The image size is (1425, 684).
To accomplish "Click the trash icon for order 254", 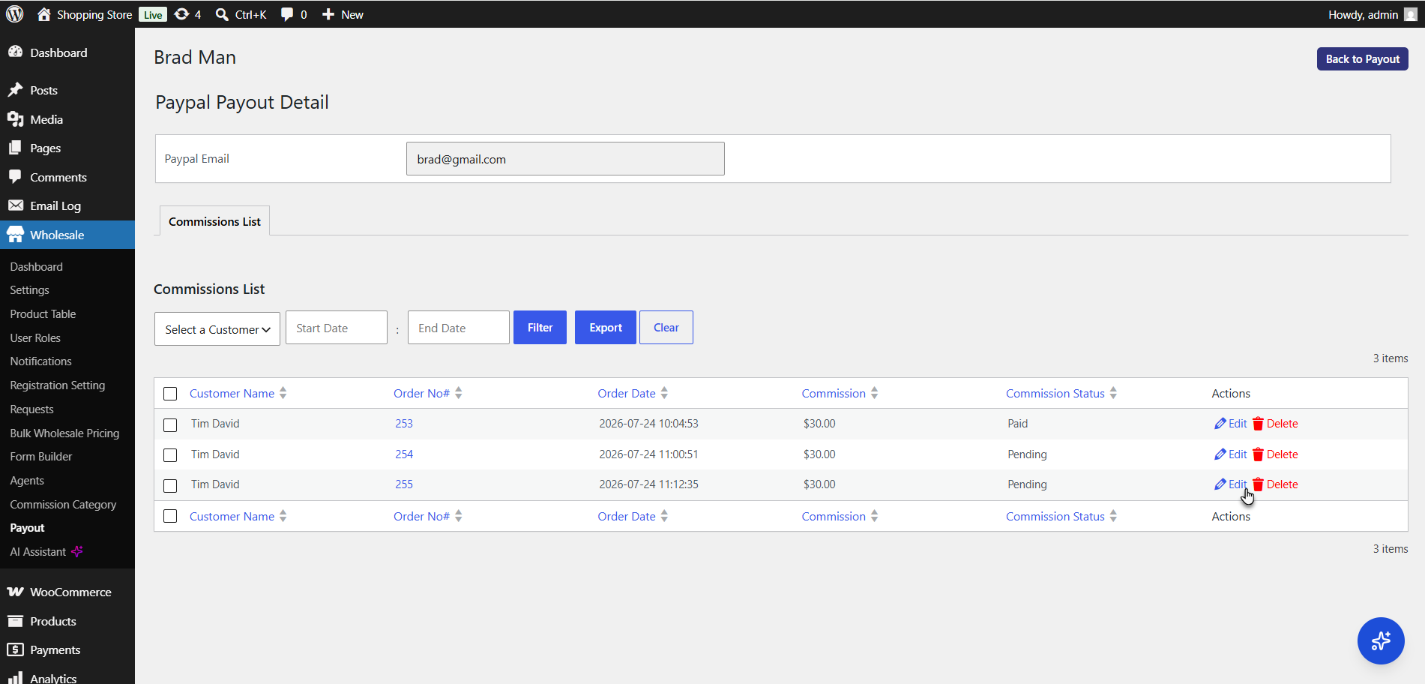I will click(x=1258, y=454).
